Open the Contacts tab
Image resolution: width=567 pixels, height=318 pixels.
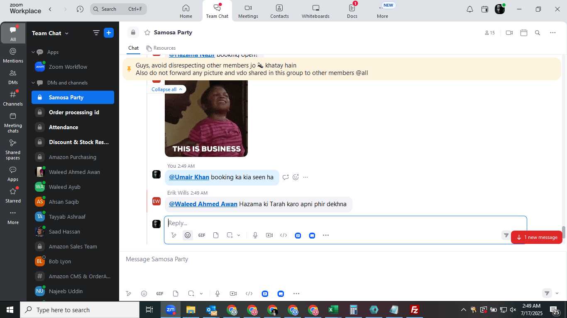(x=279, y=11)
